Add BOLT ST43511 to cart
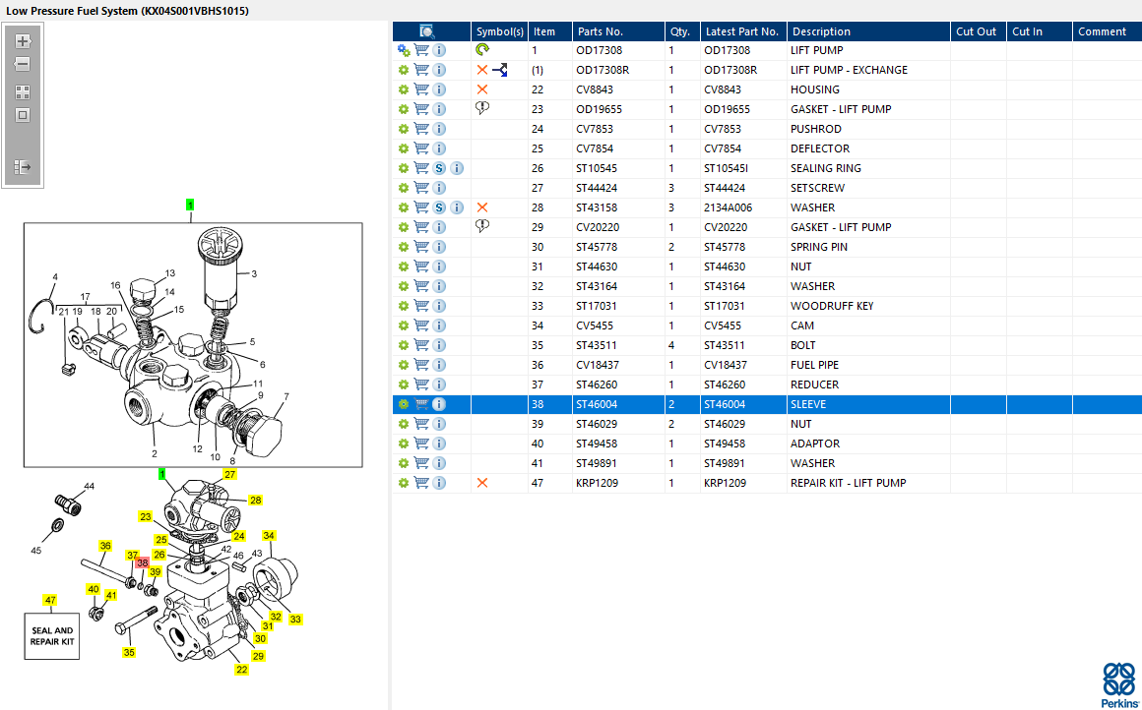 pyautogui.click(x=421, y=345)
